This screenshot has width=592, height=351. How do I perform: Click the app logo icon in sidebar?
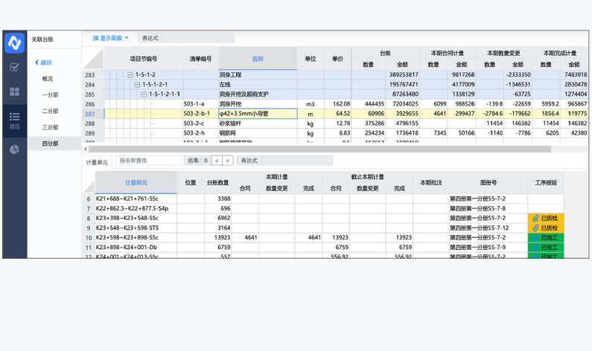pyautogui.click(x=14, y=43)
